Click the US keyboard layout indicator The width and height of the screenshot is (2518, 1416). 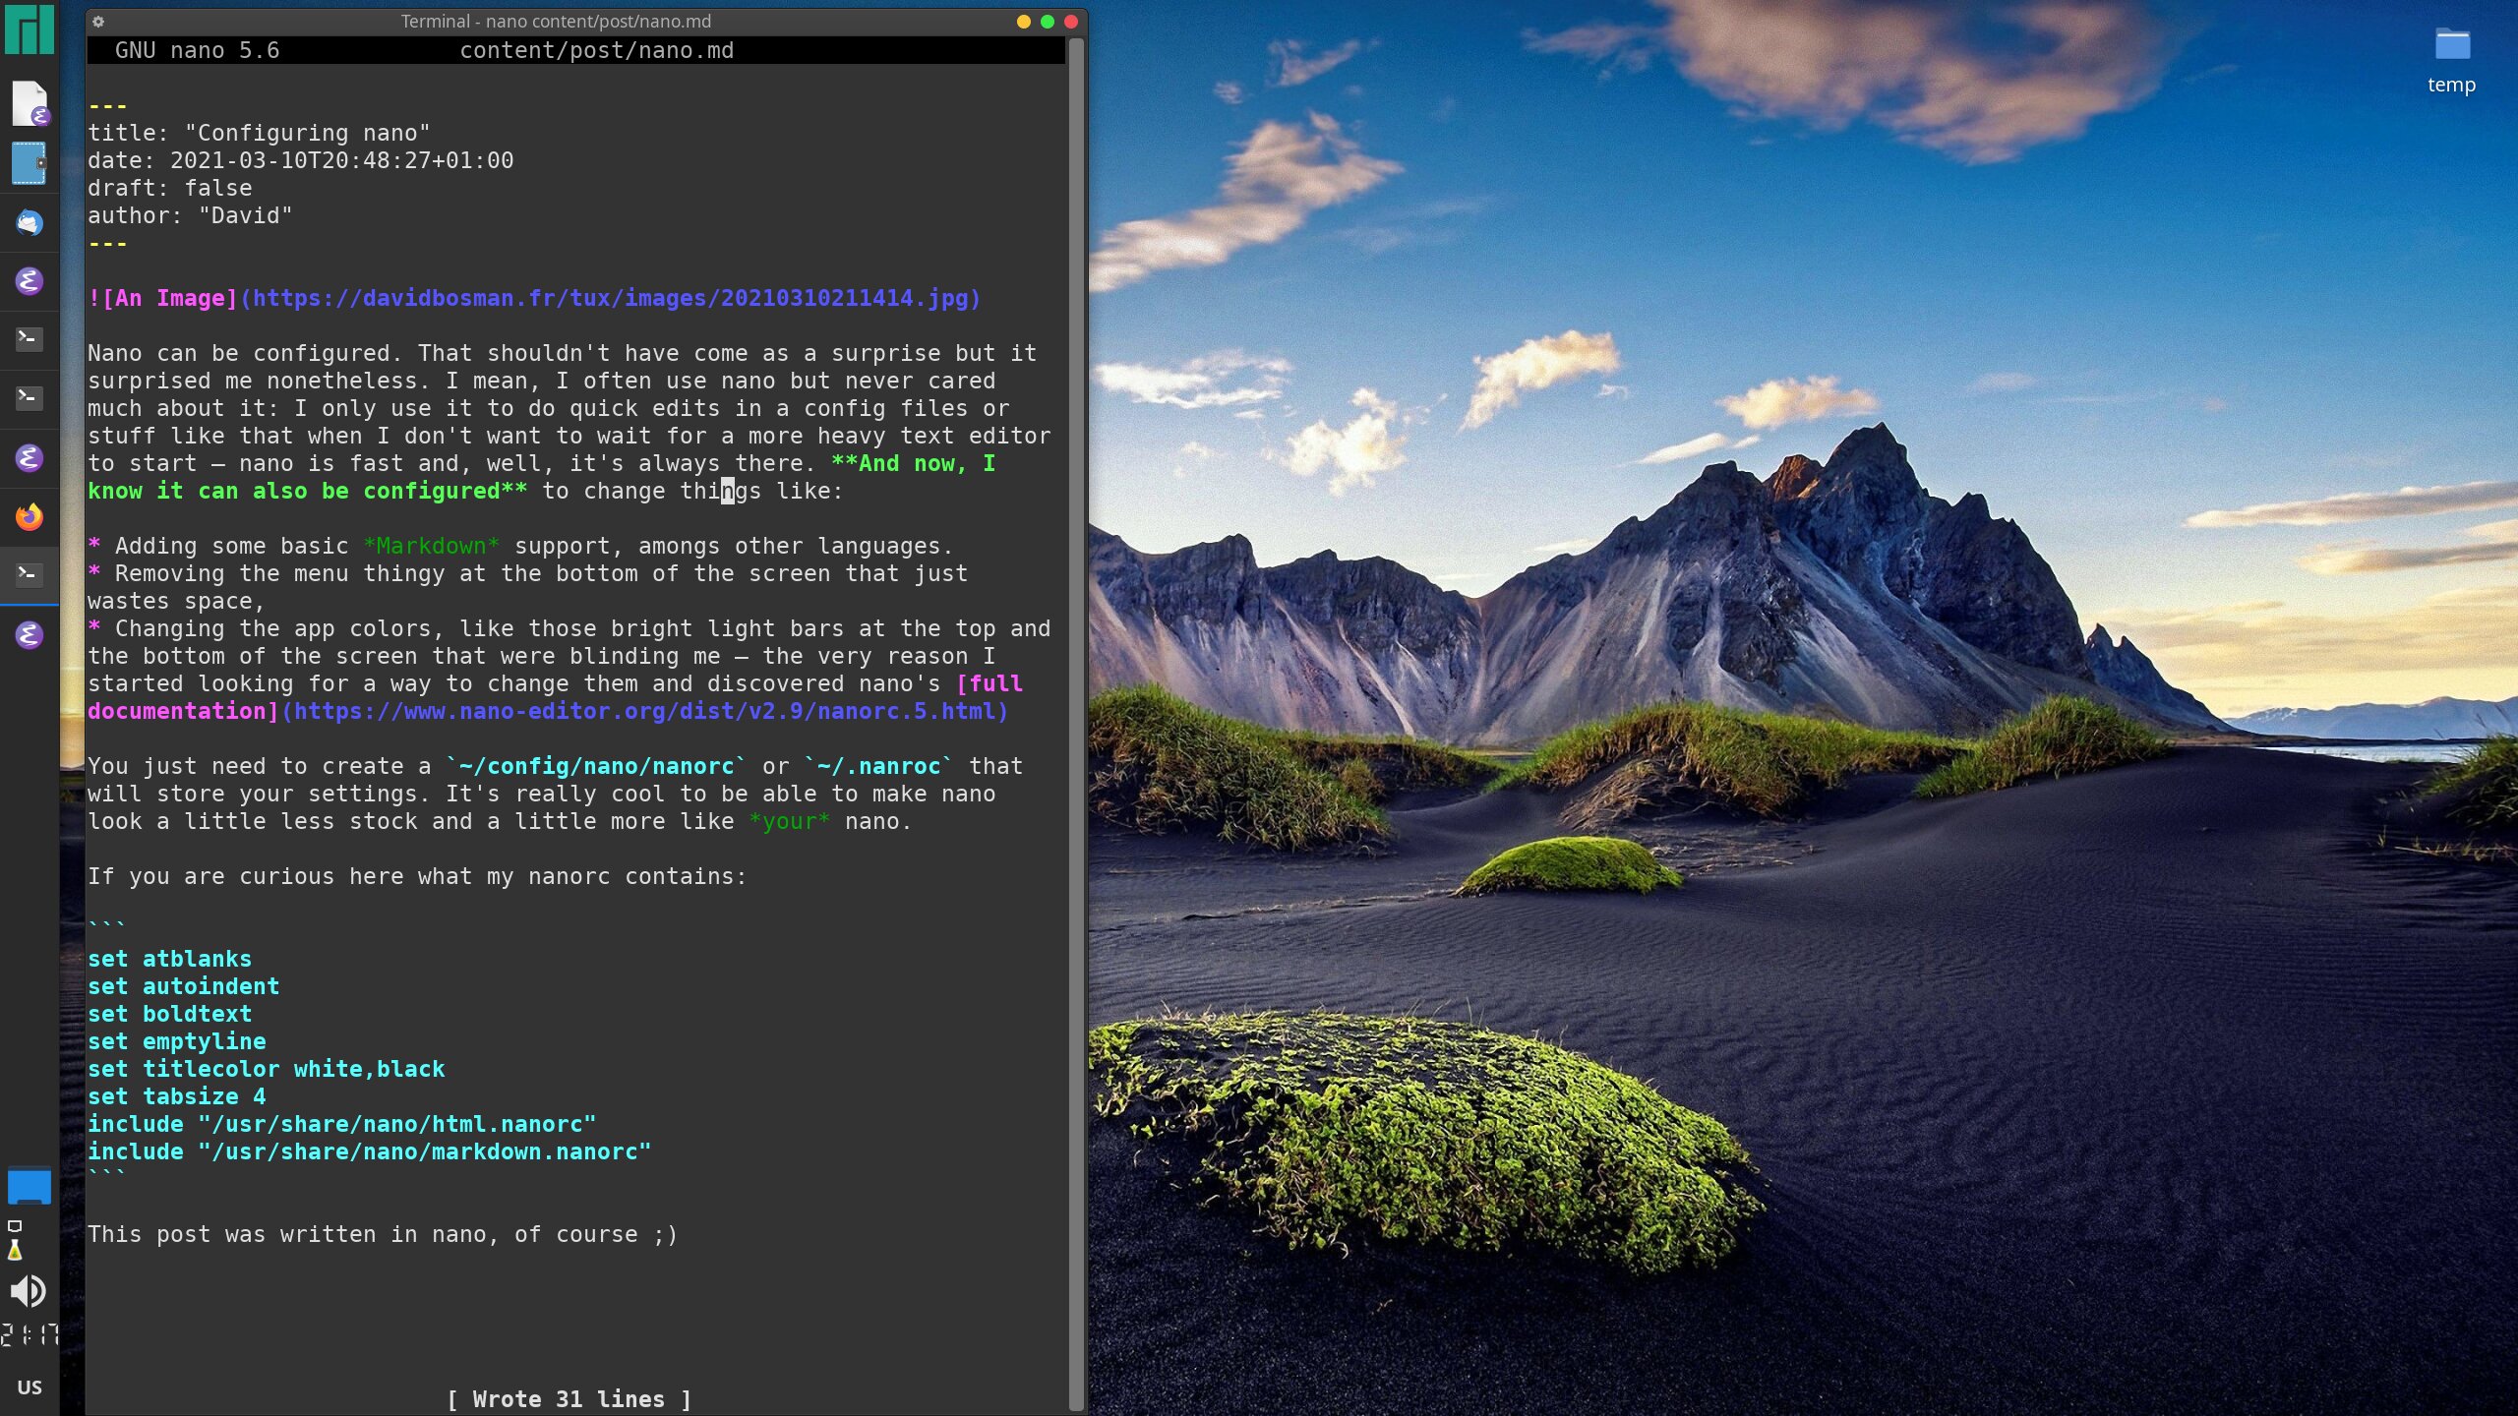pos(29,1386)
